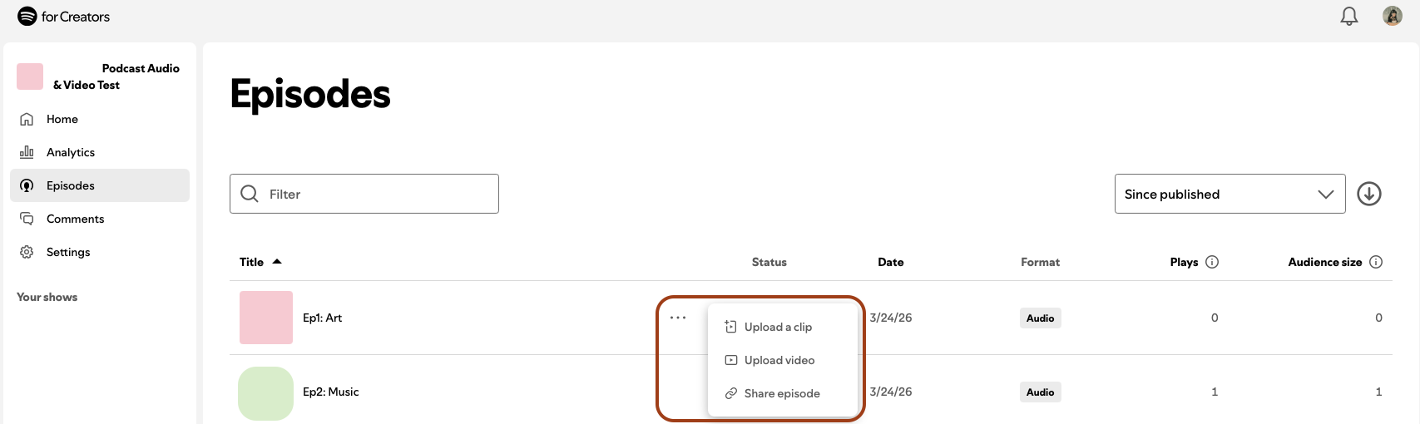Open the Since published dropdown
The width and height of the screenshot is (1420, 424).
click(x=1230, y=194)
